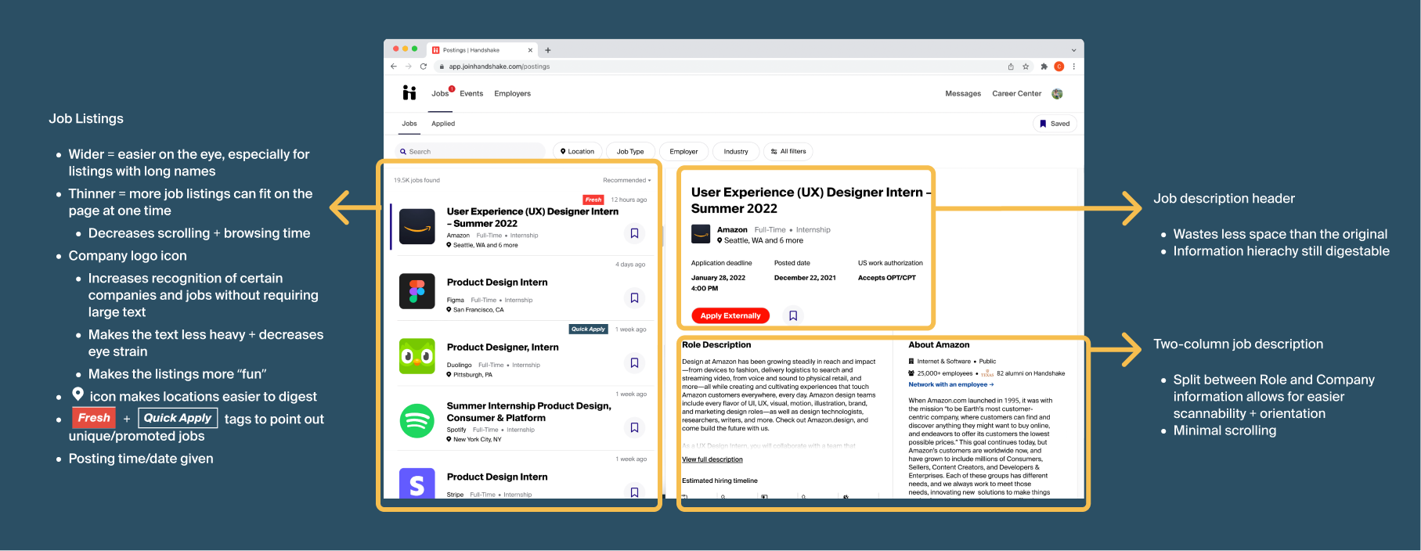Toggle bookmark beside Apply Externally button
This screenshot has width=1421, height=551.
pos(793,315)
